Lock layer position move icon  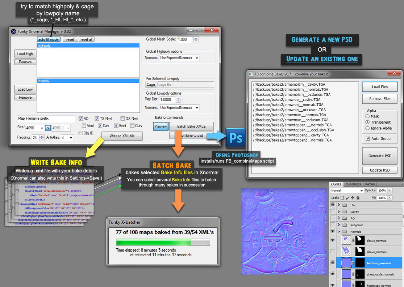click(x=353, y=198)
